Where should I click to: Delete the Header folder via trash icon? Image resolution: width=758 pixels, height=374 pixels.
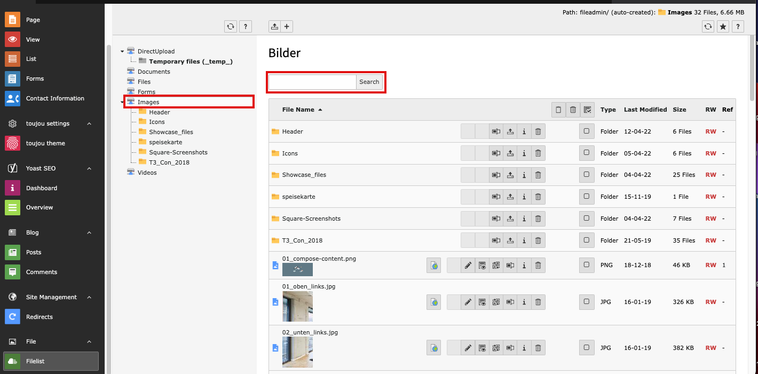click(x=538, y=131)
